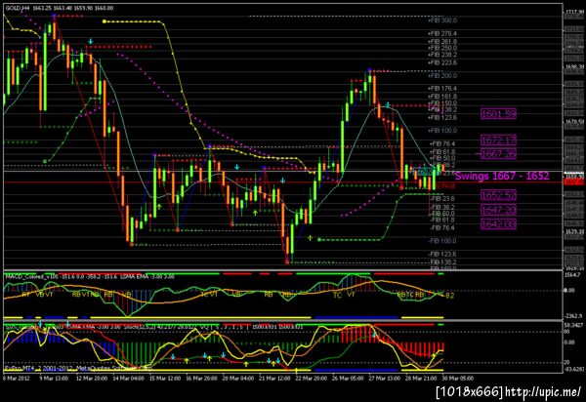
Task: Click the 1672.17 magenta price box
Action: pos(498,141)
